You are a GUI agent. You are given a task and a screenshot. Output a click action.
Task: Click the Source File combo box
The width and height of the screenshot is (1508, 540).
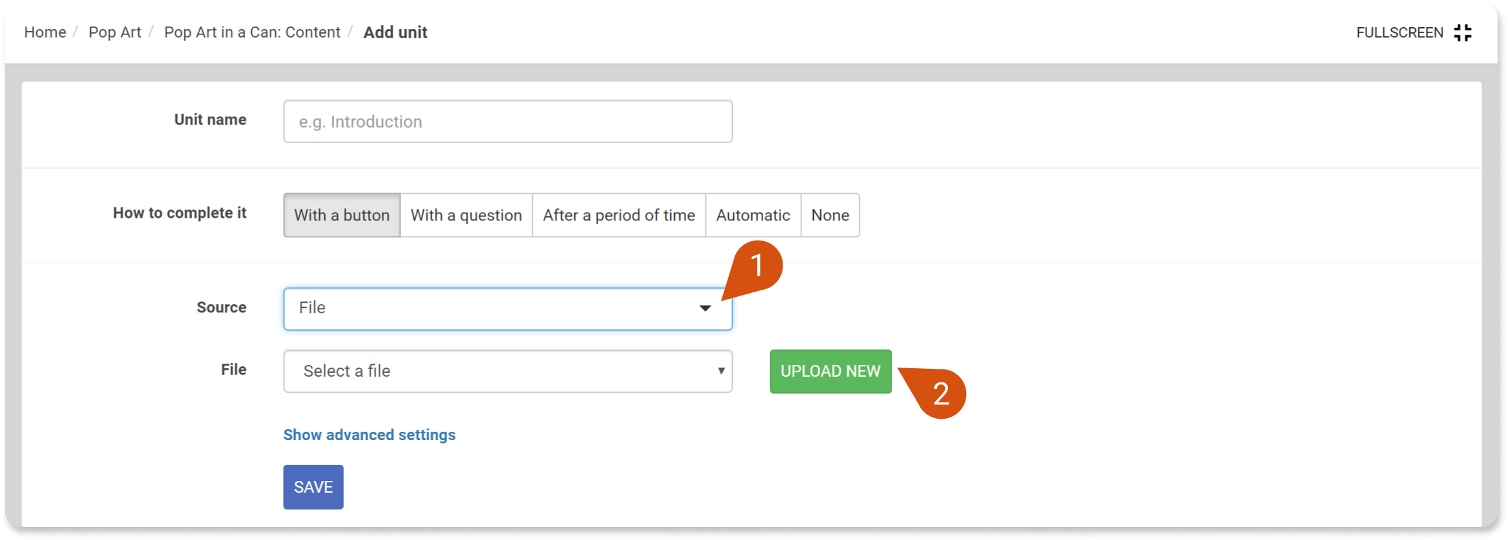[508, 309]
